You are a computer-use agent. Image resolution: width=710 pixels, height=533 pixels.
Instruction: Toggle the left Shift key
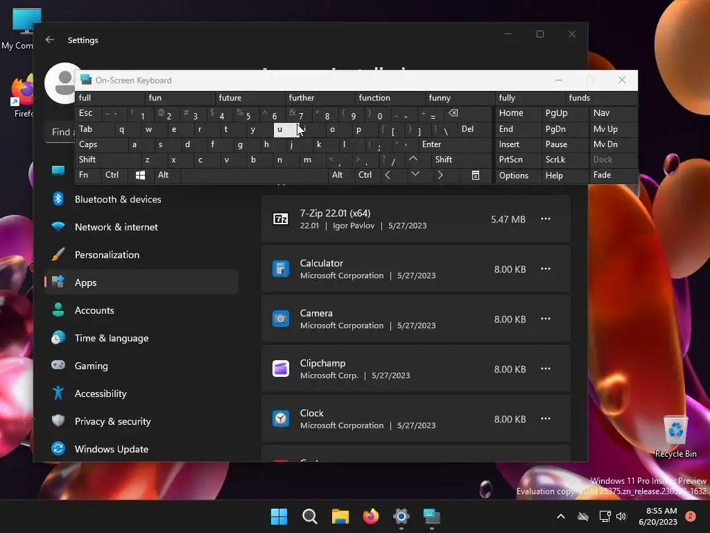point(107,160)
